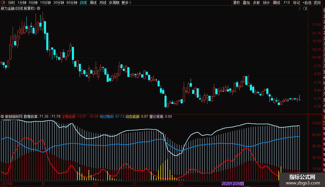Screen dimensions: 325x187
Task: Open the www.zbgs3.com watermark link
Action: pos(303,183)
